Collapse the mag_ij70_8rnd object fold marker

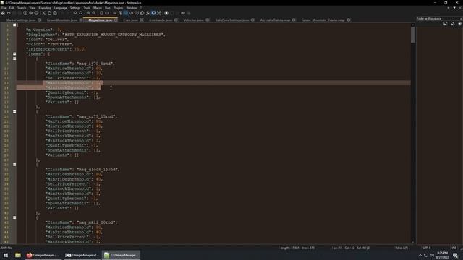(x=14, y=58)
